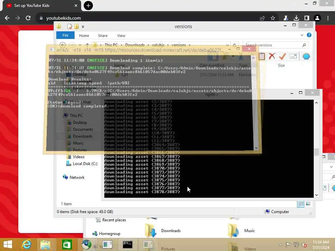Click the Paste clipboard toolbar icon

point(262,56)
